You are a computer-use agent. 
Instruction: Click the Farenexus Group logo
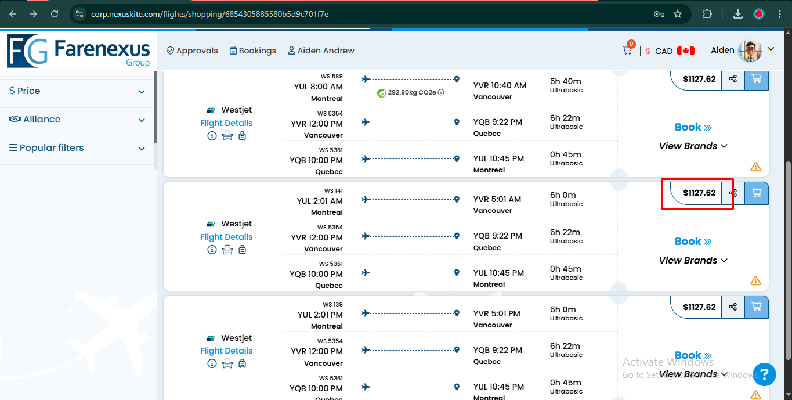[78, 51]
